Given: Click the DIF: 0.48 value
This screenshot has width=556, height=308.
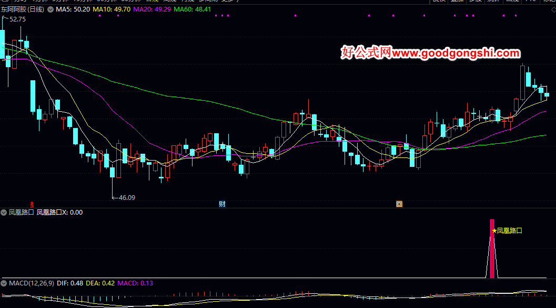Looking at the screenshot, I should (x=70, y=283).
